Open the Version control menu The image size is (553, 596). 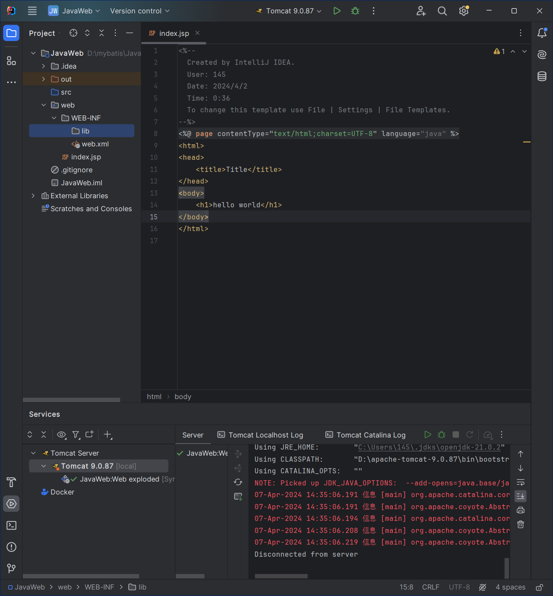pos(140,11)
